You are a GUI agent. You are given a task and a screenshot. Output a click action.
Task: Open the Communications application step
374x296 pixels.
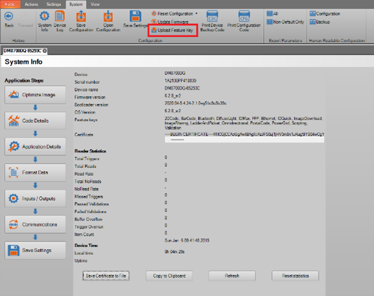(35, 224)
